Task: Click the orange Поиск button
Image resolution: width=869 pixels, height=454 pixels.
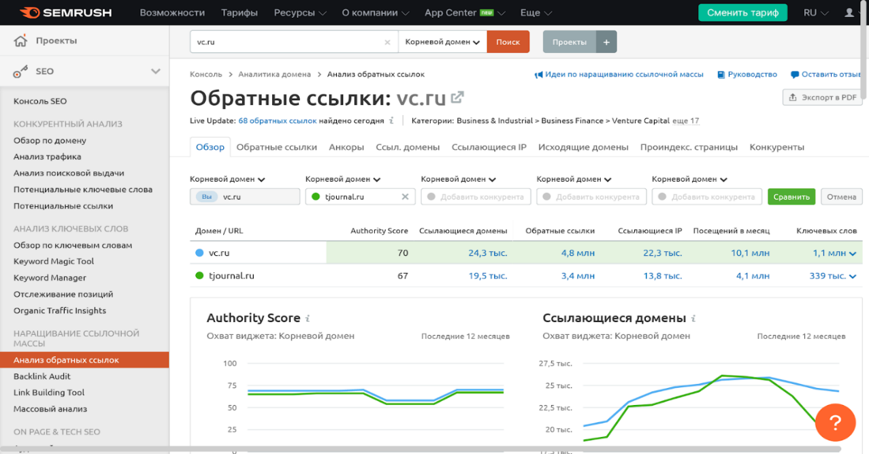Action: click(x=508, y=42)
